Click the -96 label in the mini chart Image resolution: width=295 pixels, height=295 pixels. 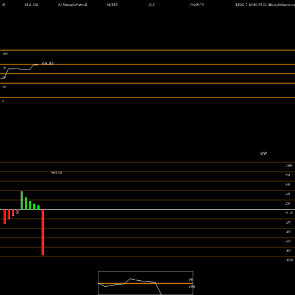click(x=190, y=280)
